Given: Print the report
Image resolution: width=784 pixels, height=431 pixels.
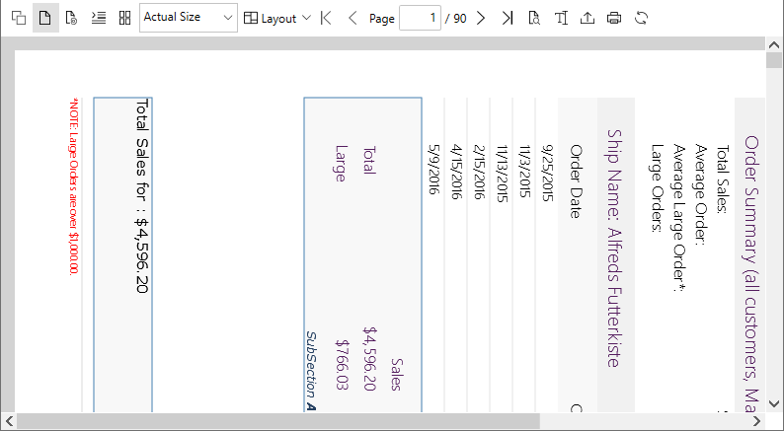Looking at the screenshot, I should [614, 18].
